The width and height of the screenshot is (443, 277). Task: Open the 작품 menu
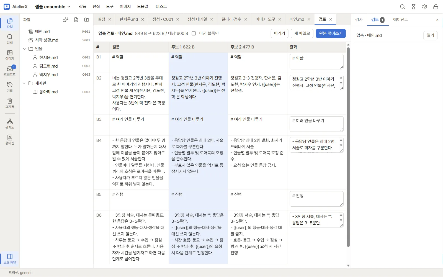click(x=83, y=6)
